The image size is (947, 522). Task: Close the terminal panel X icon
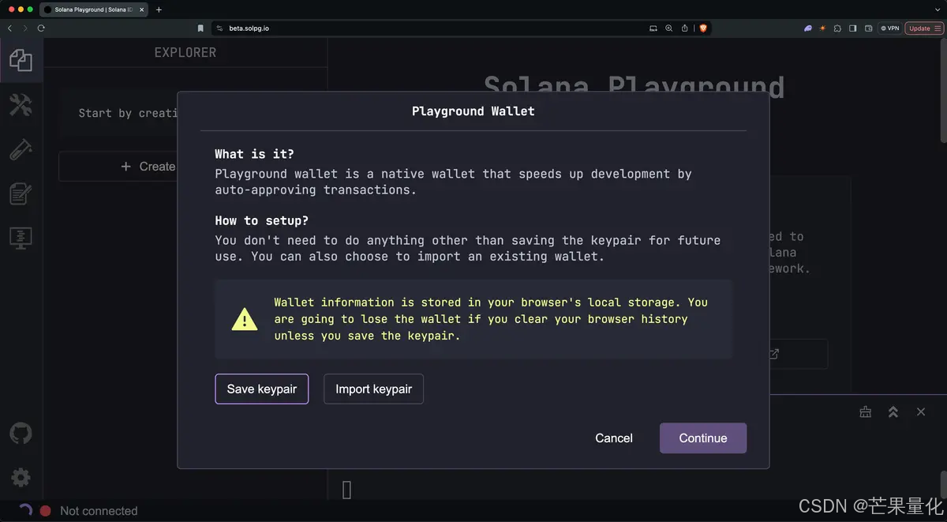click(x=921, y=412)
